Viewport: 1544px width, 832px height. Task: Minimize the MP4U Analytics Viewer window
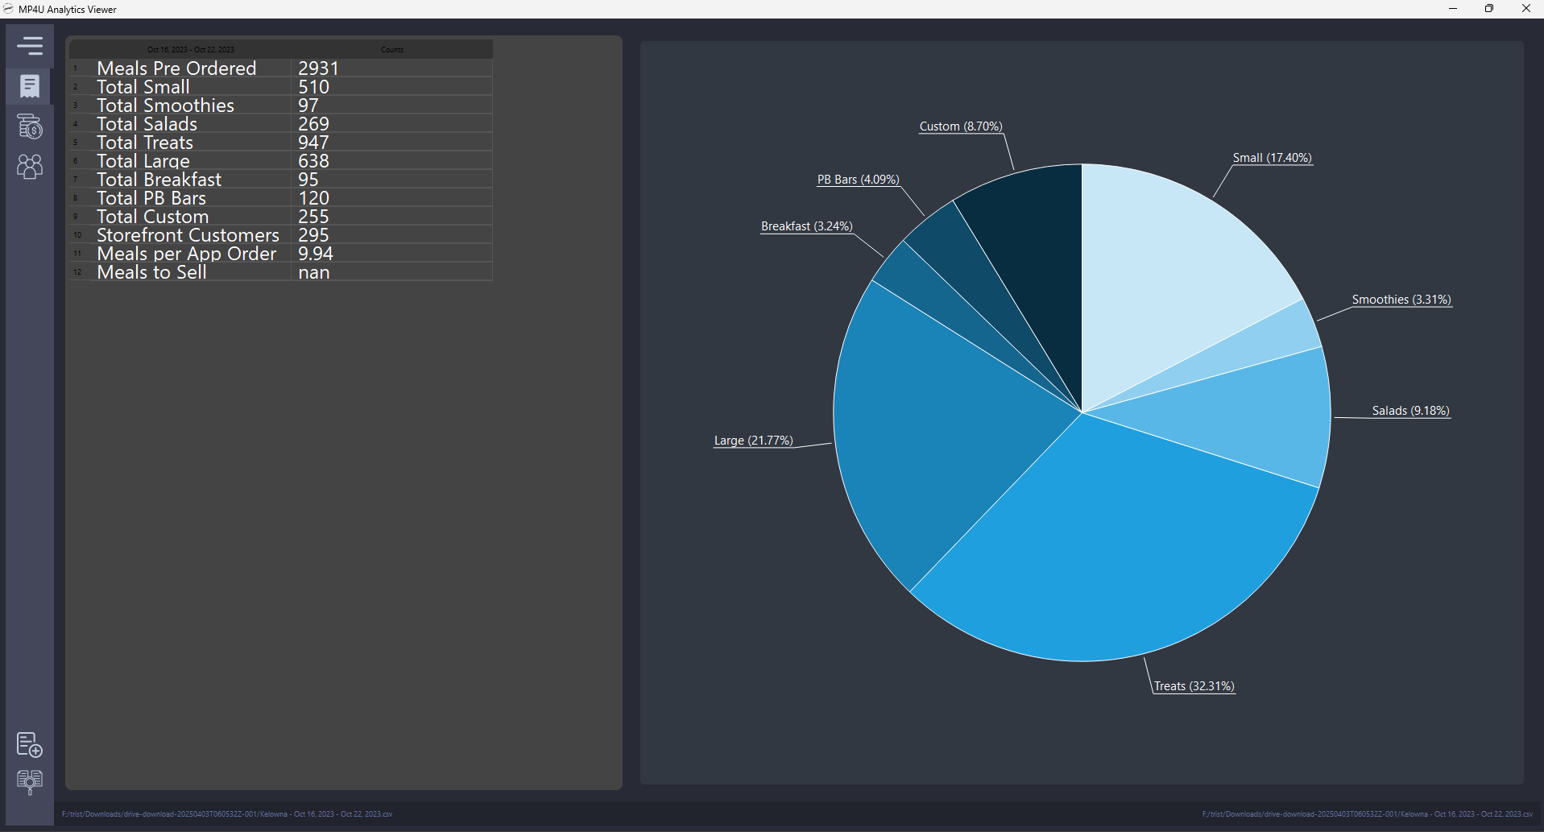click(1453, 9)
